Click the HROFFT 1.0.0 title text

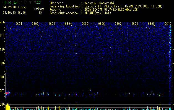(22, 2)
